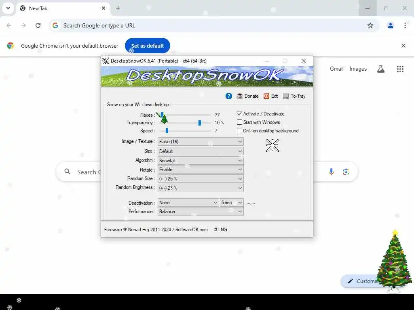Open the Google apps grid

tap(400, 69)
